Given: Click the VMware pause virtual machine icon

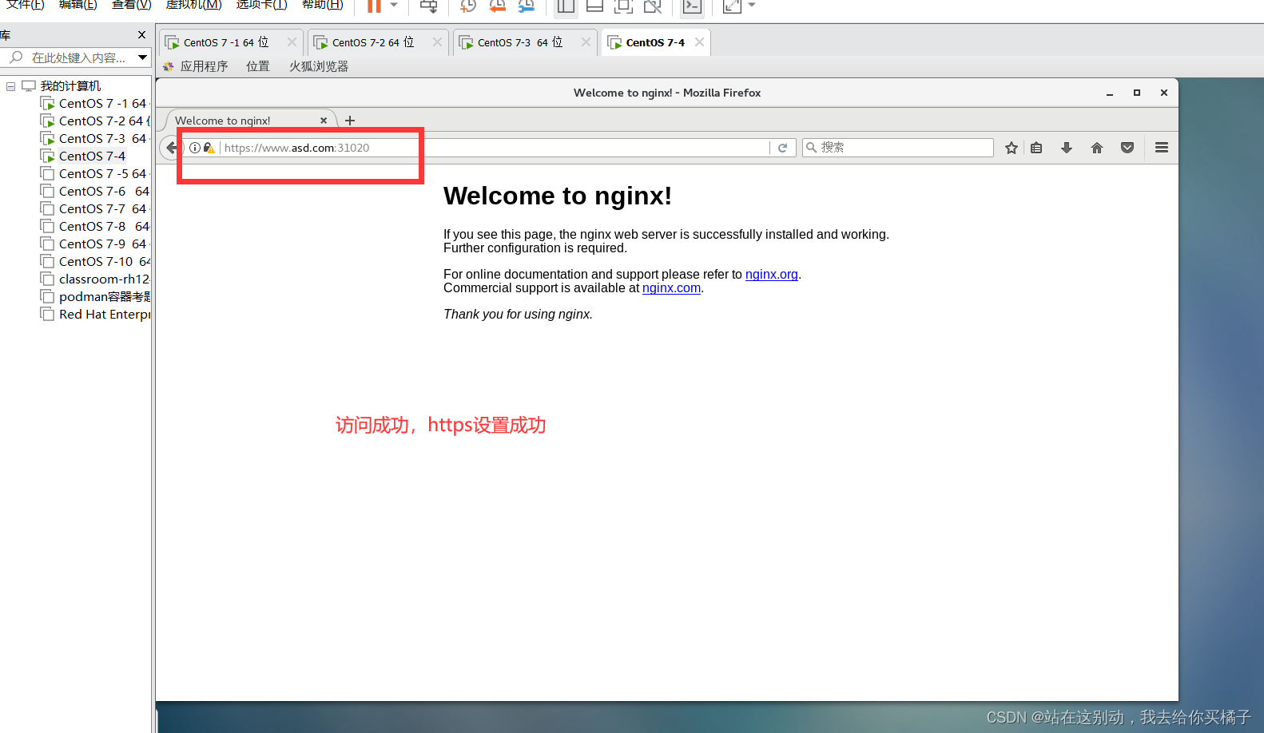Looking at the screenshot, I should click(374, 6).
